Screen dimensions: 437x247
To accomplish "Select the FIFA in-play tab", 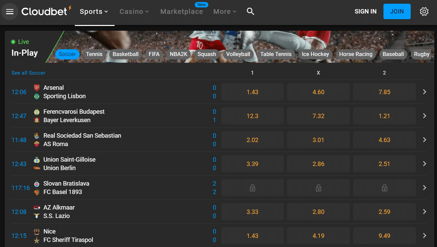I will (154, 54).
